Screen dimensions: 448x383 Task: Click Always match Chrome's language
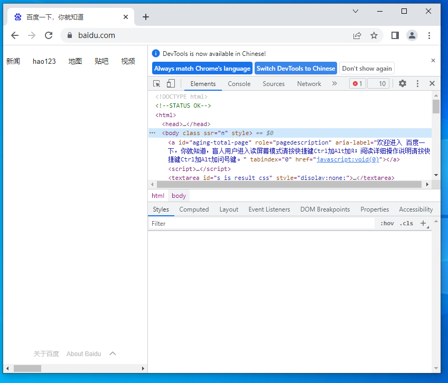point(202,69)
